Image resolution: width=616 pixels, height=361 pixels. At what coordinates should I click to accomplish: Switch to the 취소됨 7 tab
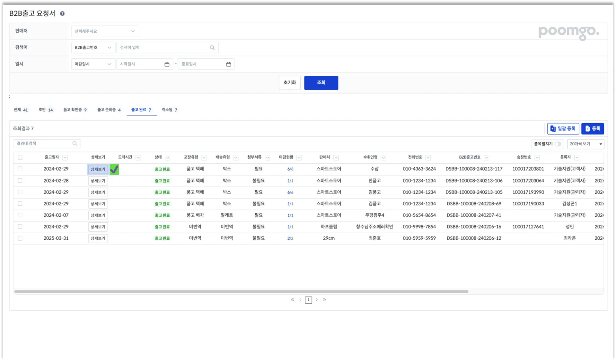pos(169,110)
